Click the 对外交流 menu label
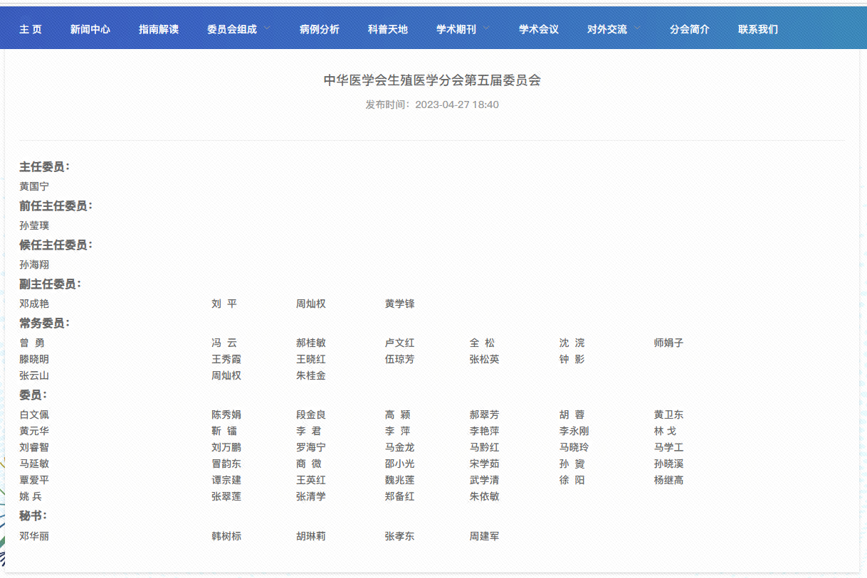 (x=606, y=29)
